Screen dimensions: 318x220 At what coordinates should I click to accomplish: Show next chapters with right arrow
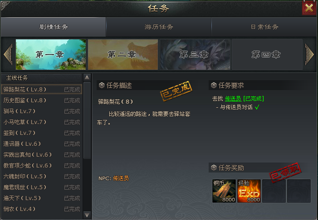click(x=309, y=54)
